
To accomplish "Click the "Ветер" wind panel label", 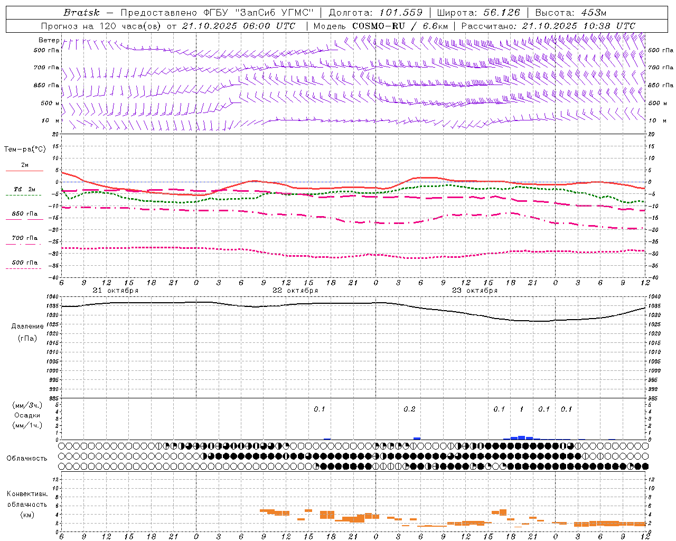I will point(49,40).
